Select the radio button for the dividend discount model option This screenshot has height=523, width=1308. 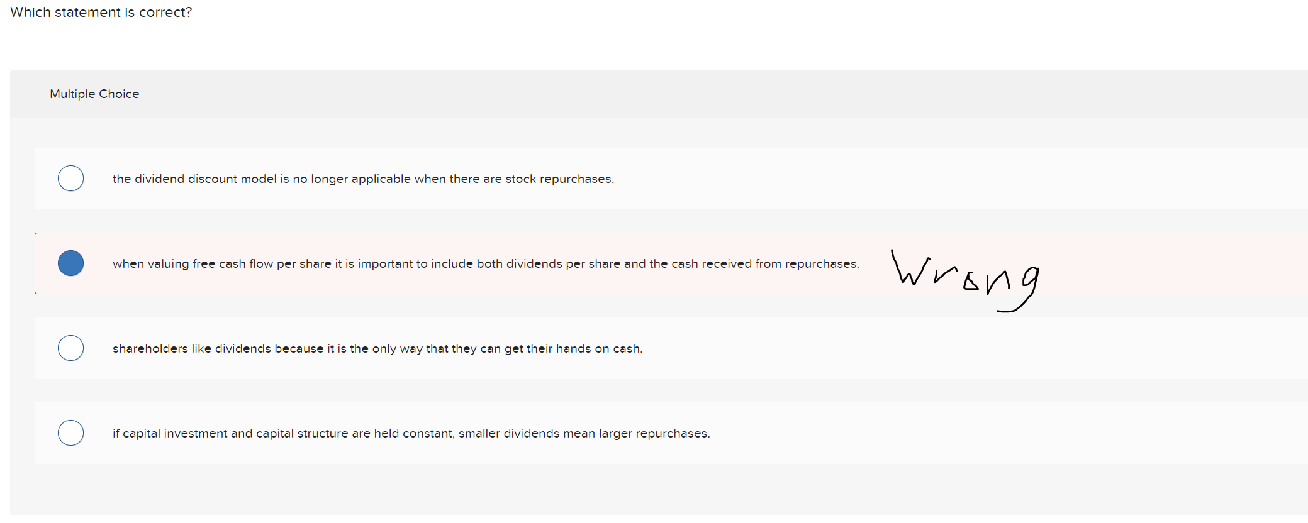[x=70, y=178]
